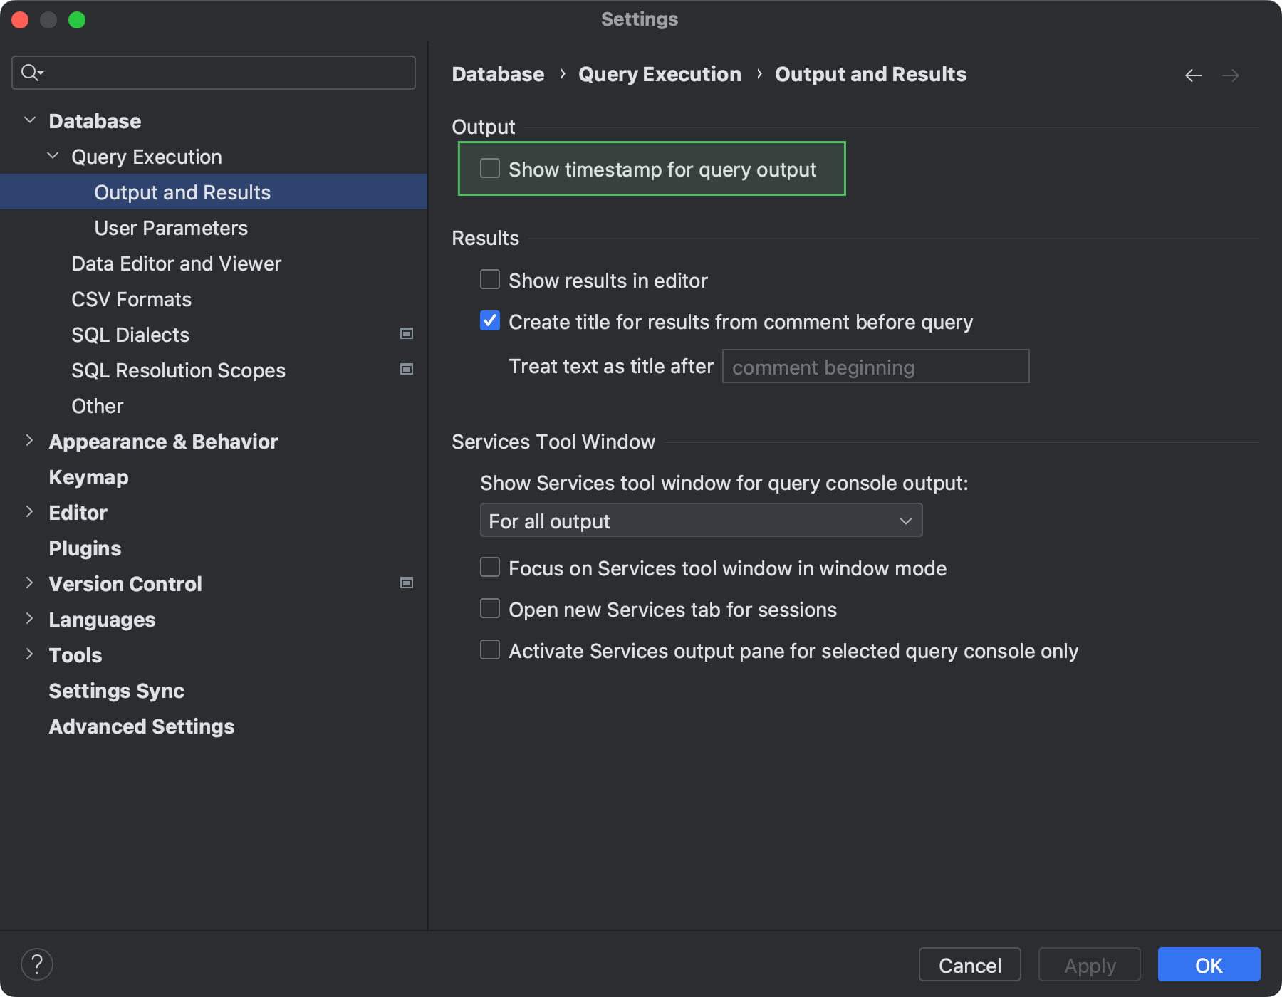Click the forward navigation arrow
This screenshot has height=997, width=1282.
click(1231, 75)
